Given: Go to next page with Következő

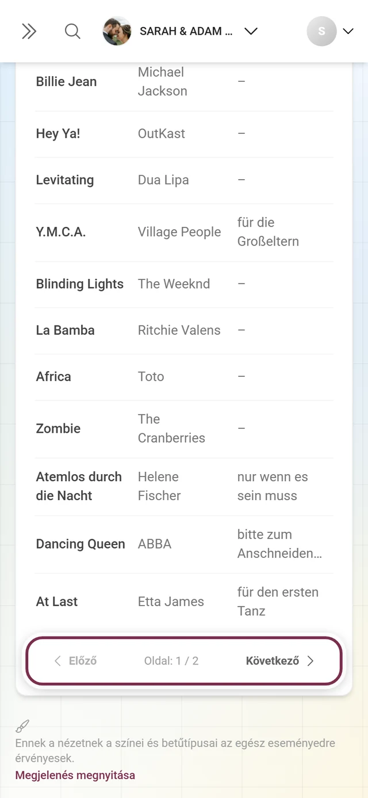Looking at the screenshot, I should coord(279,661).
